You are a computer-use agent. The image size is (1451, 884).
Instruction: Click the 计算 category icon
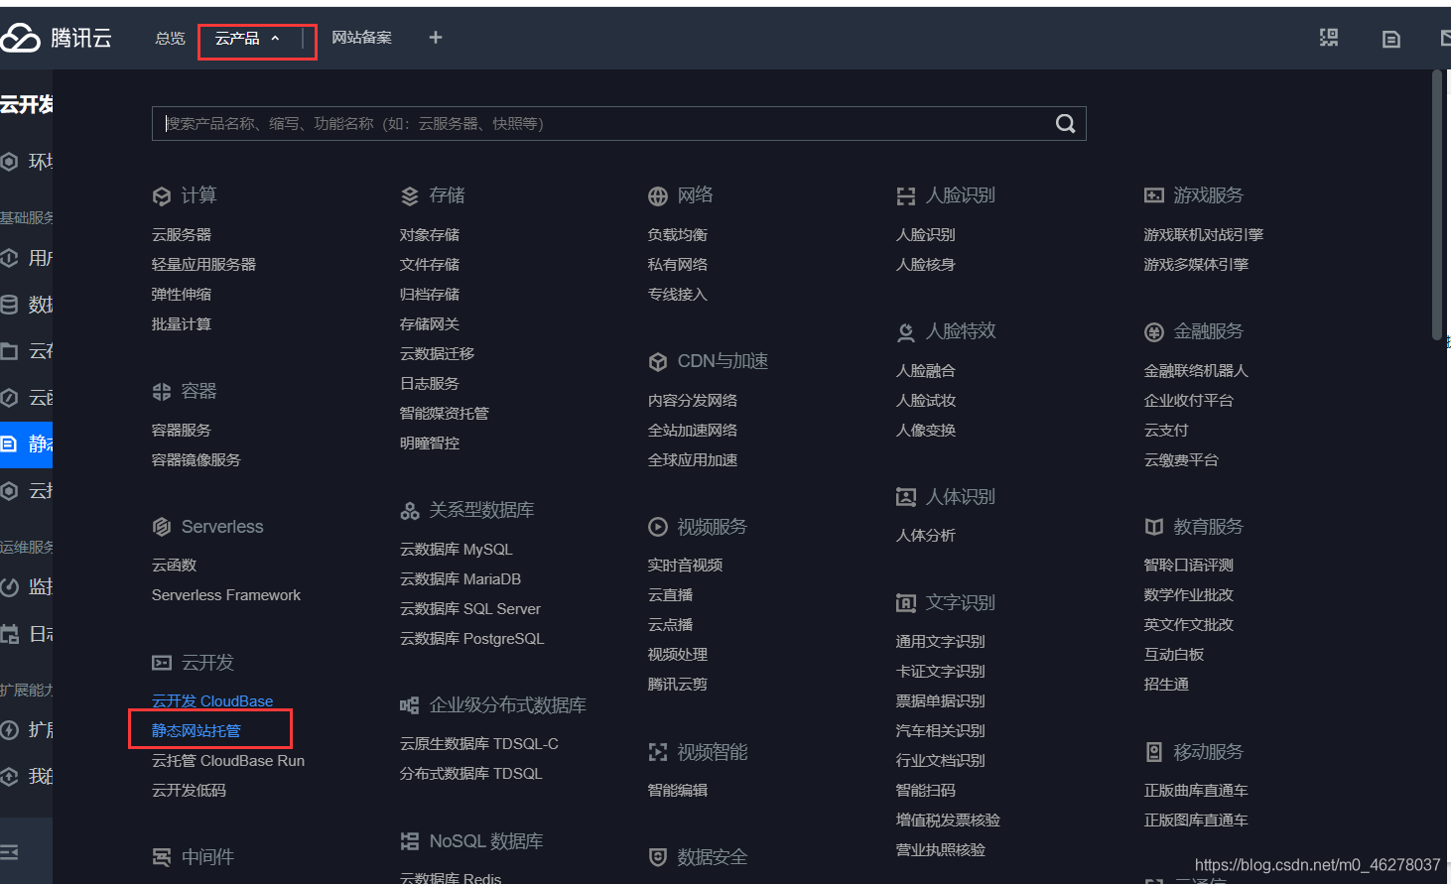pos(162,196)
